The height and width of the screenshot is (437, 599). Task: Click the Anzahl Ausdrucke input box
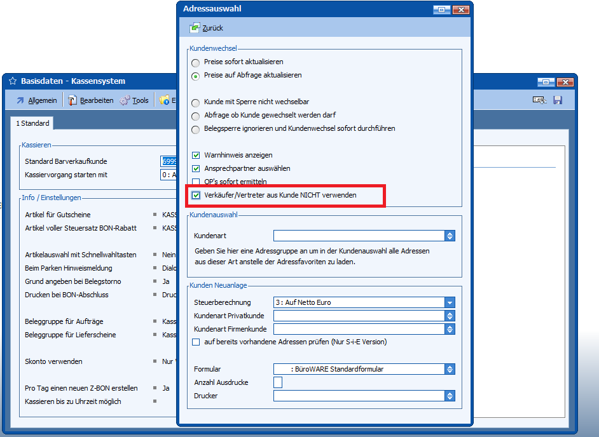click(278, 382)
